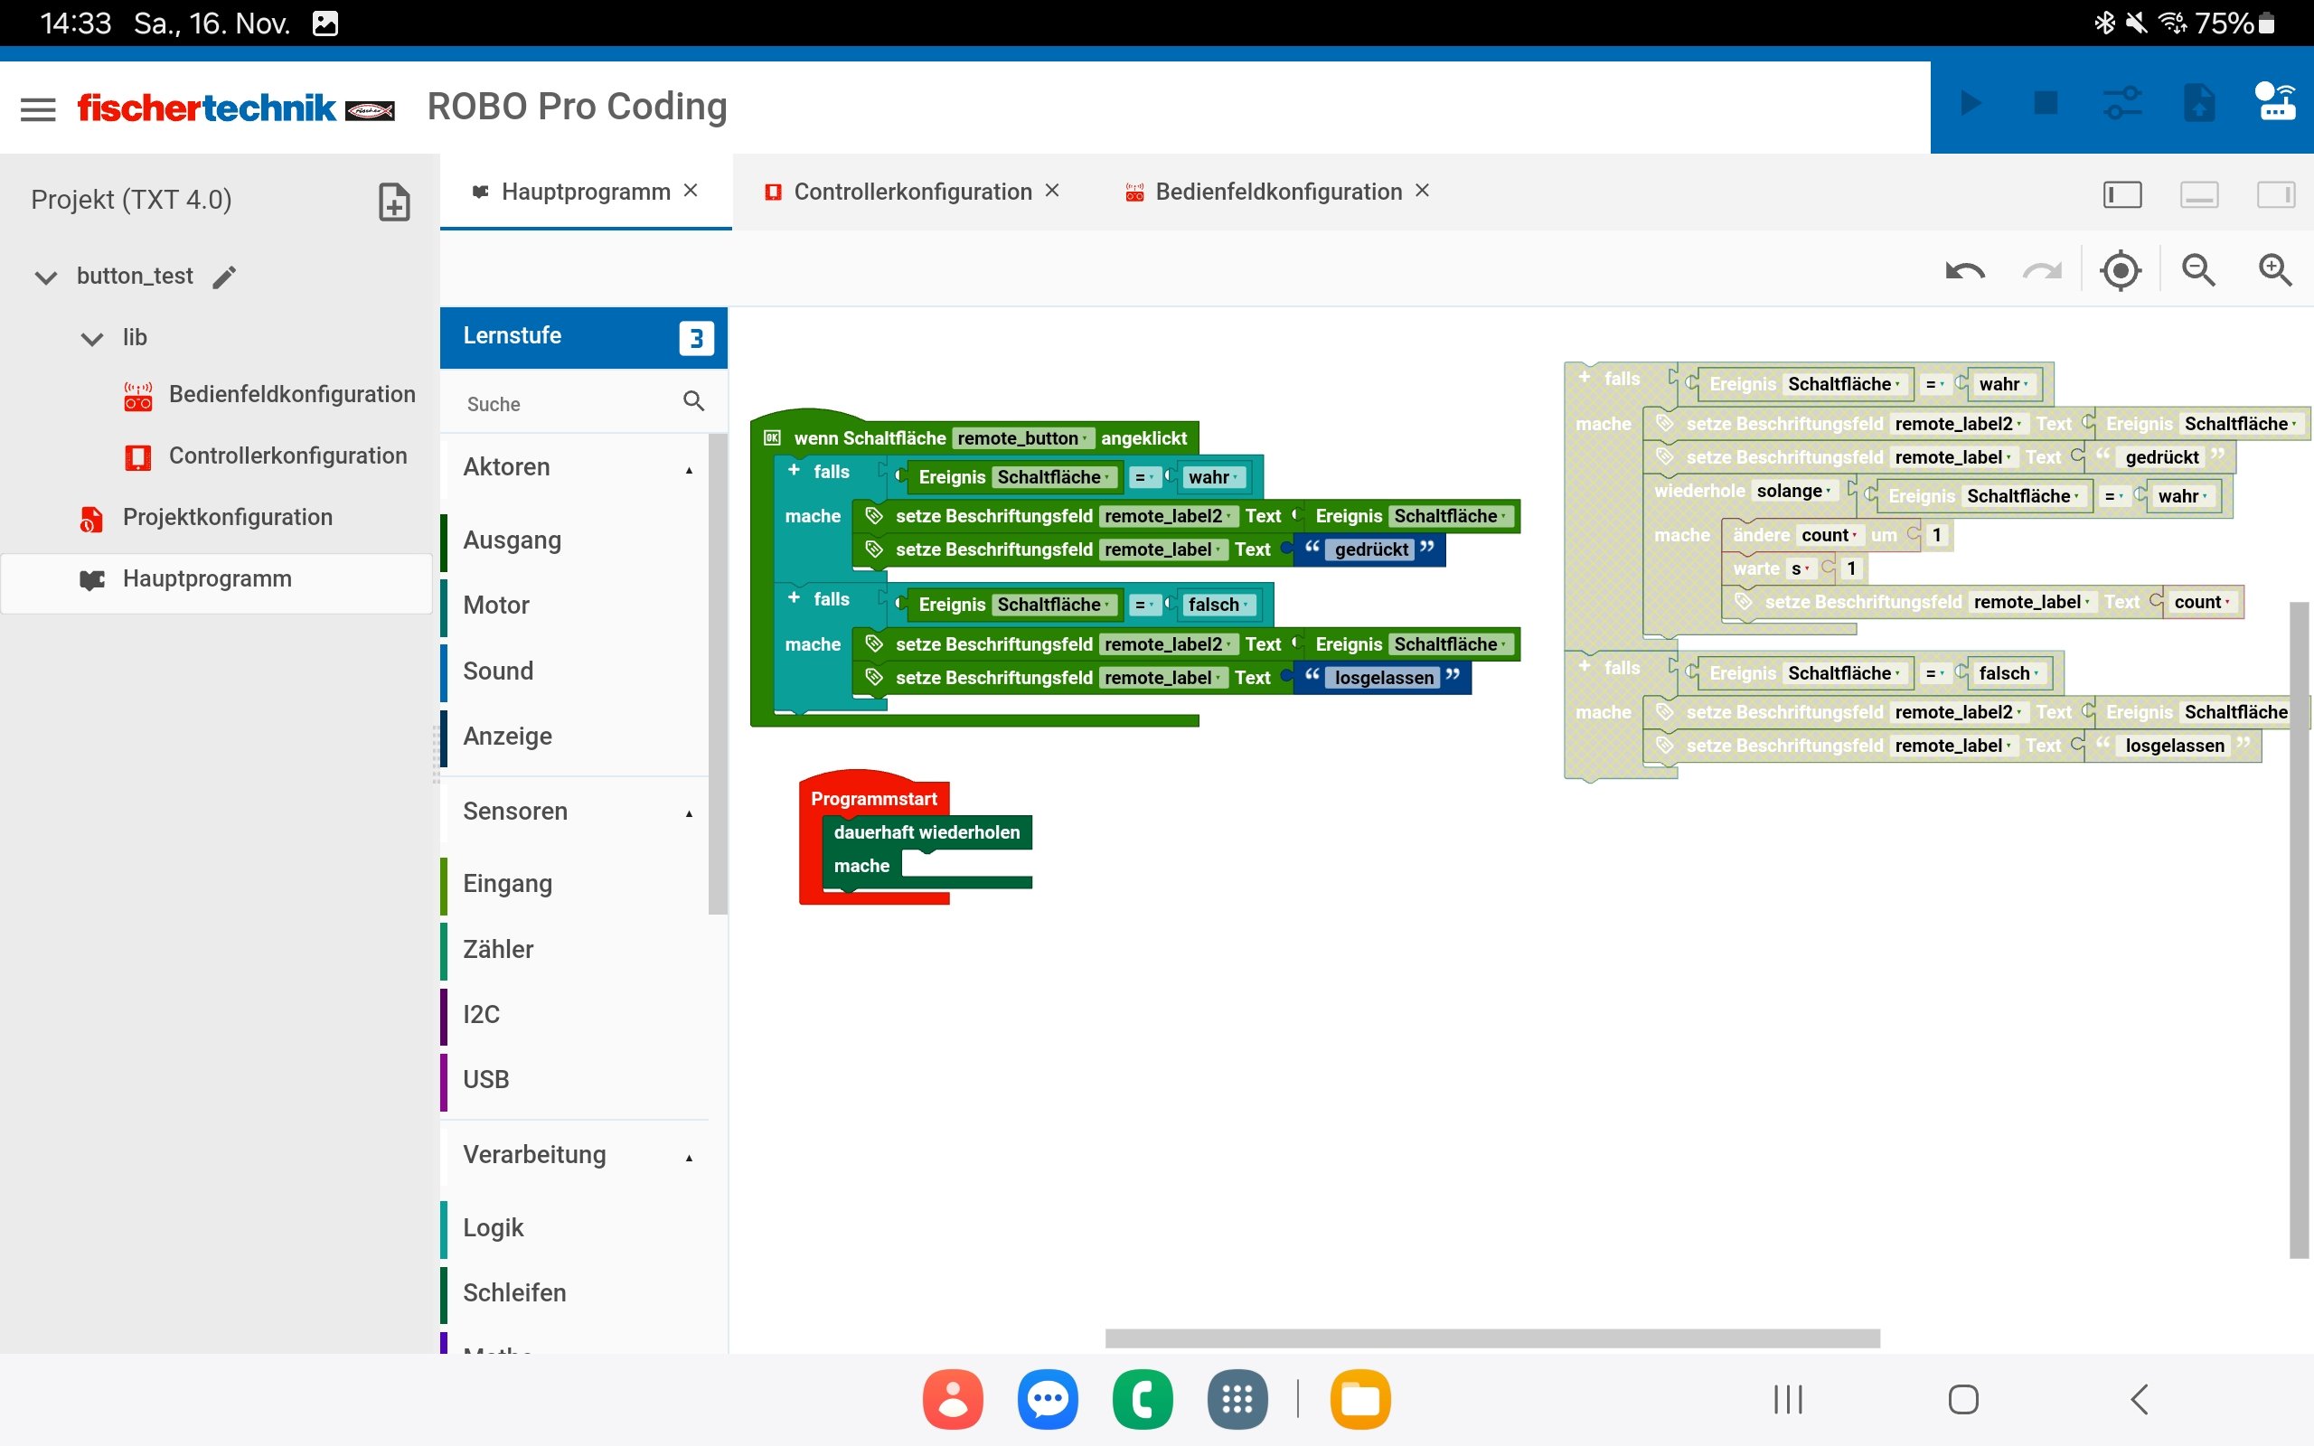This screenshot has height=1446, width=2314.
Task: Collapse the Sensoren category
Action: click(689, 812)
